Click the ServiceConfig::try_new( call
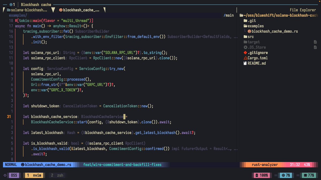 coord(102,69)
